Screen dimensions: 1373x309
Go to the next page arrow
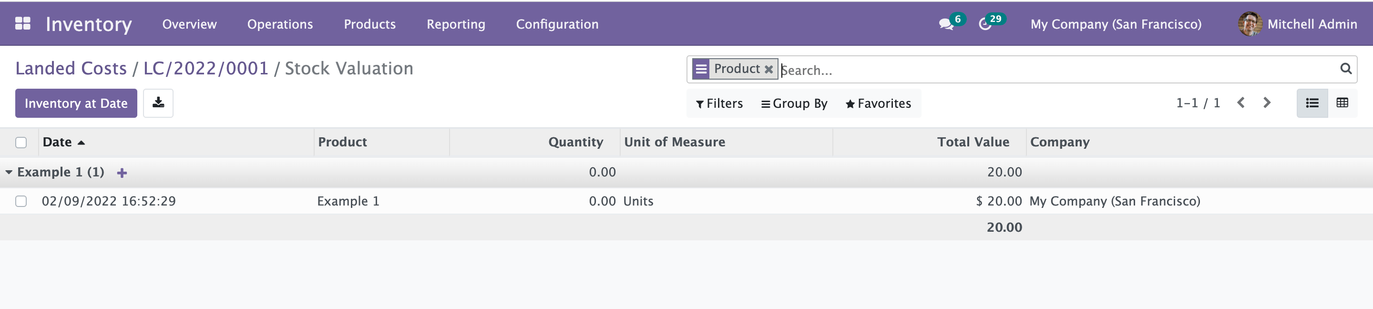[x=1267, y=103]
